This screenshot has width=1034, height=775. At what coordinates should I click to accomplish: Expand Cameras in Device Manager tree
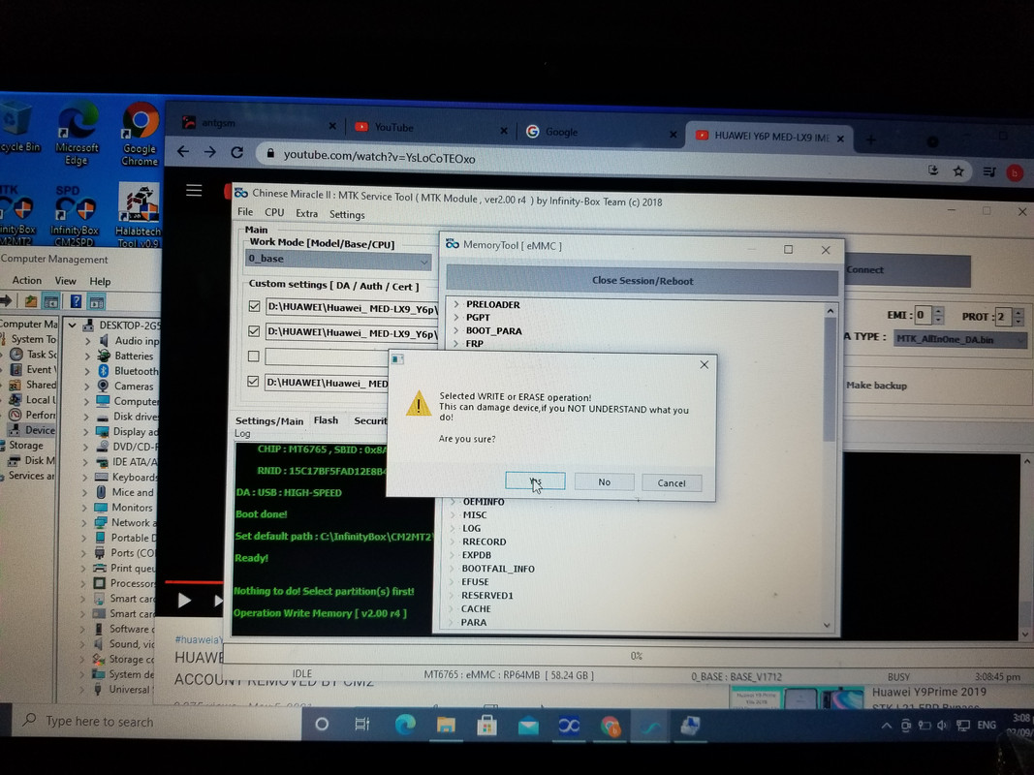click(x=87, y=387)
